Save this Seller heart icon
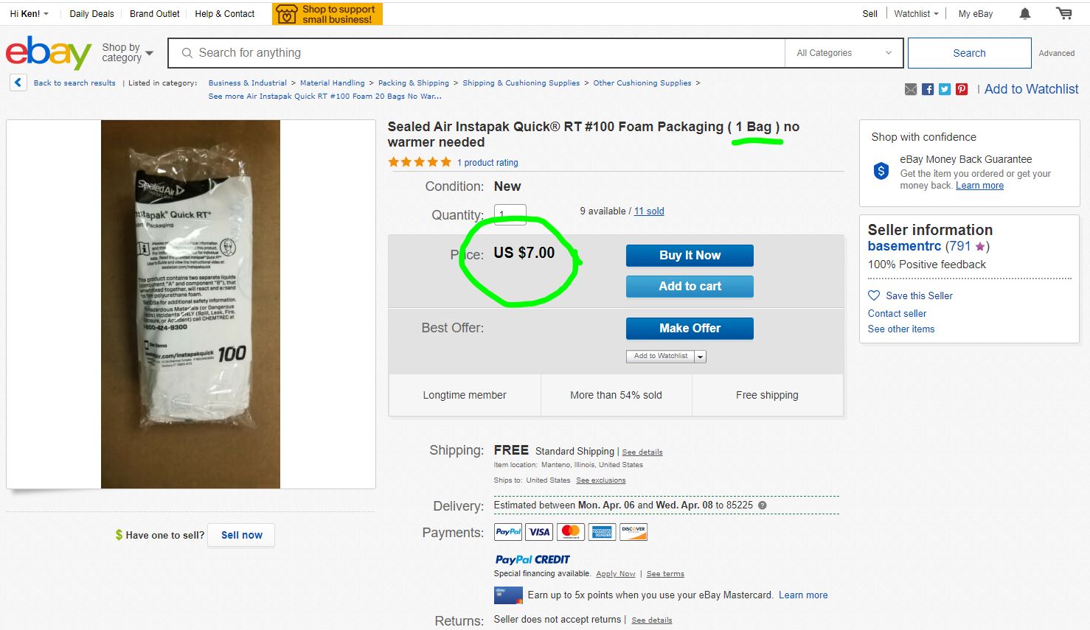This screenshot has width=1090, height=630. 874,295
